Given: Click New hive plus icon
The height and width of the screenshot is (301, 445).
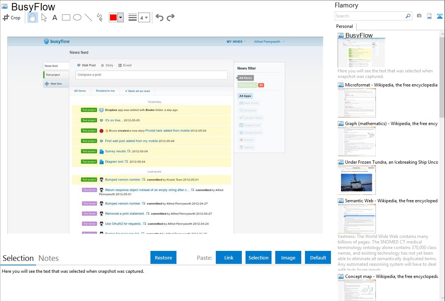Looking at the screenshot, I should [47, 84].
